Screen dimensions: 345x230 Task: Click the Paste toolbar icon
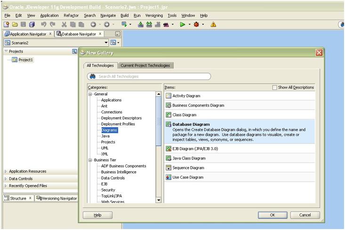tap(81, 24)
